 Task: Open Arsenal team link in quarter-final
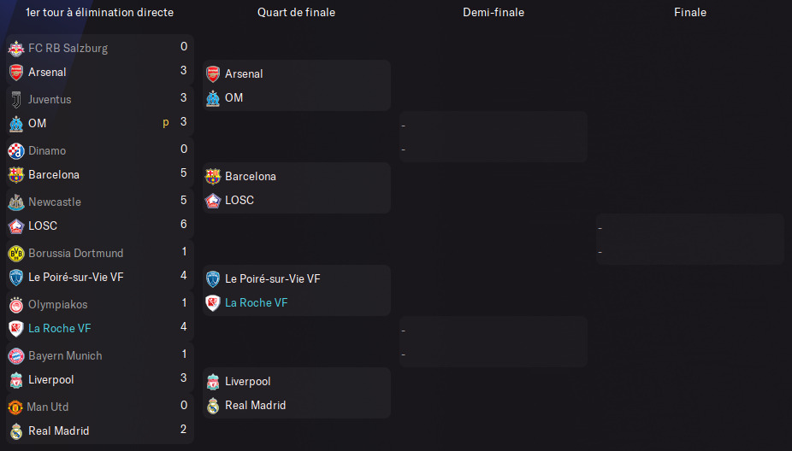point(244,73)
